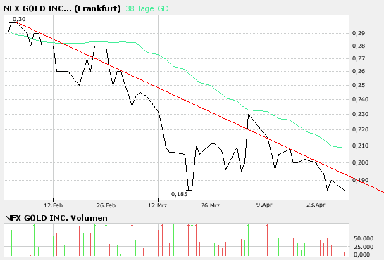
Task: Click the '0,30' high price label
Action: coord(19,19)
